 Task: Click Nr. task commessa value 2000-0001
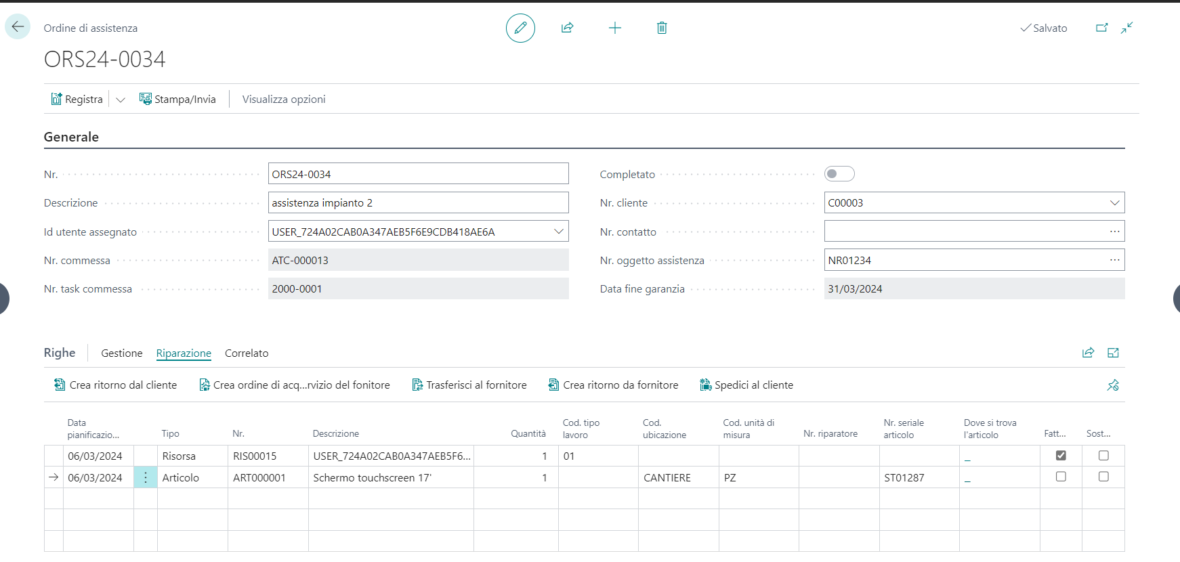click(418, 288)
